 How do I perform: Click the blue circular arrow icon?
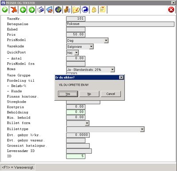[85, 10]
